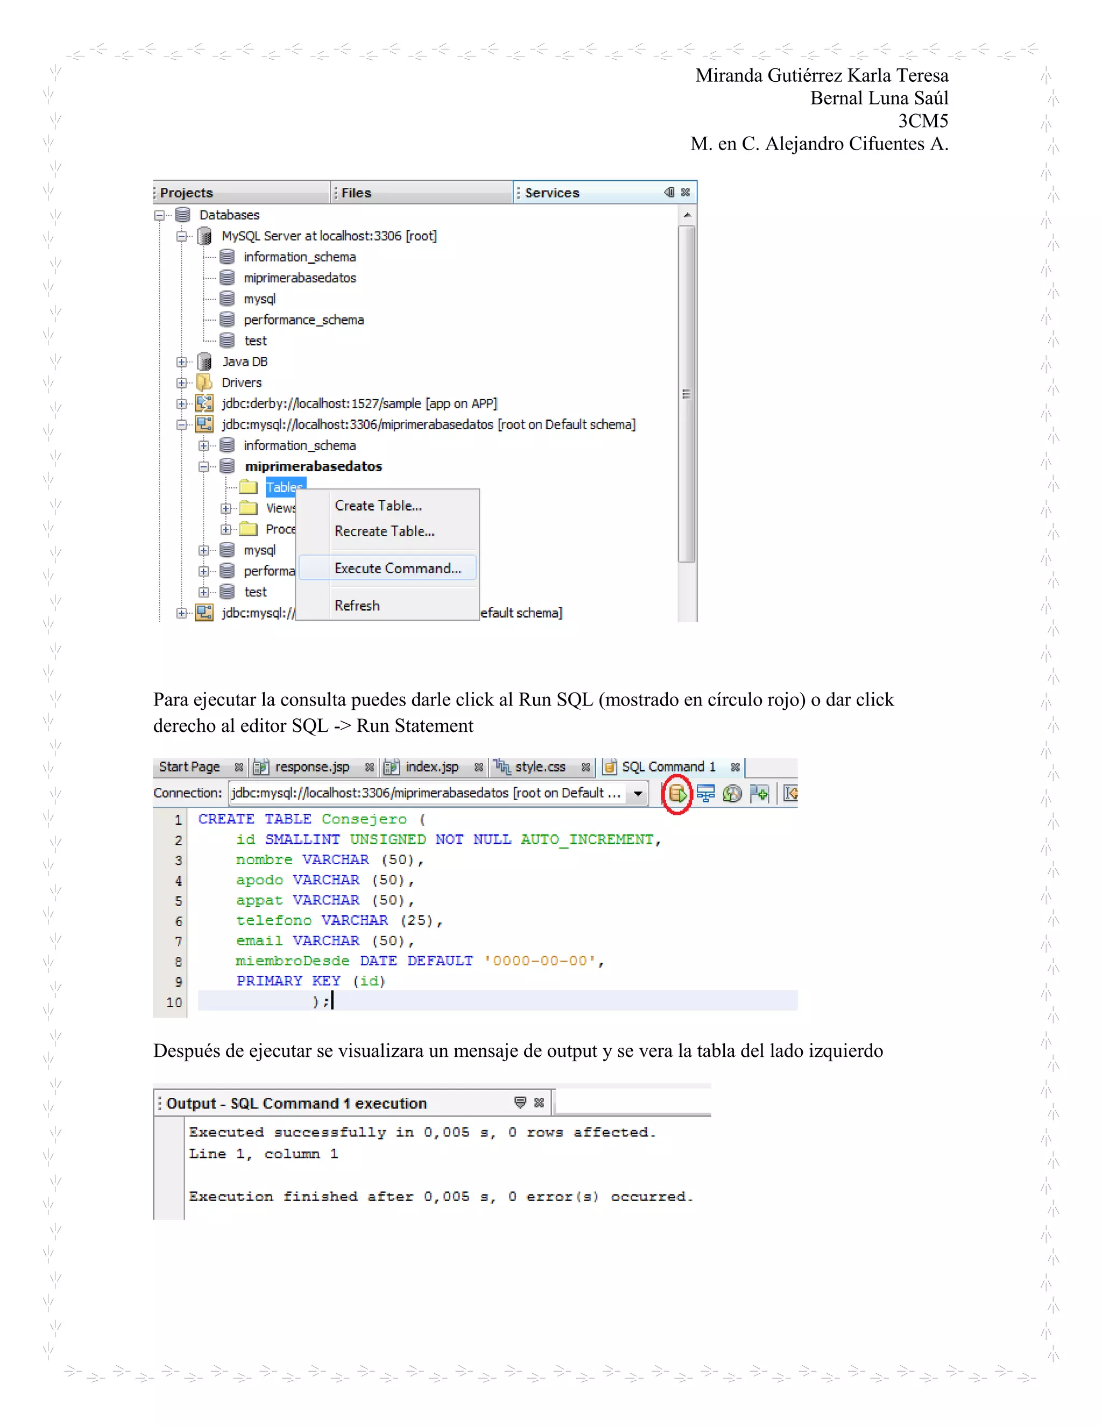This screenshot has height=1426, width=1102.
Task: Minimize the Services window with the pin icon
Action: click(x=669, y=192)
